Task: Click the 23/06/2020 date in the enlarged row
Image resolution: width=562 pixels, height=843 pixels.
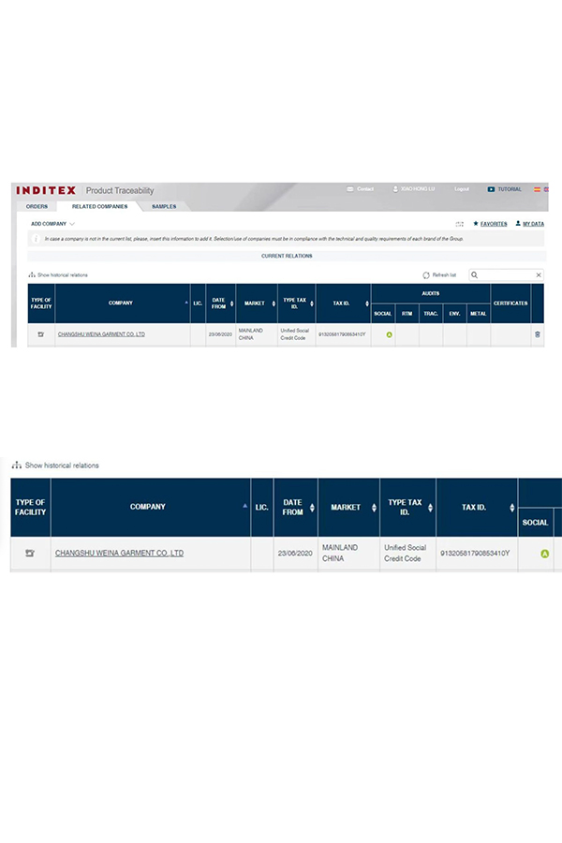Action: (x=295, y=553)
